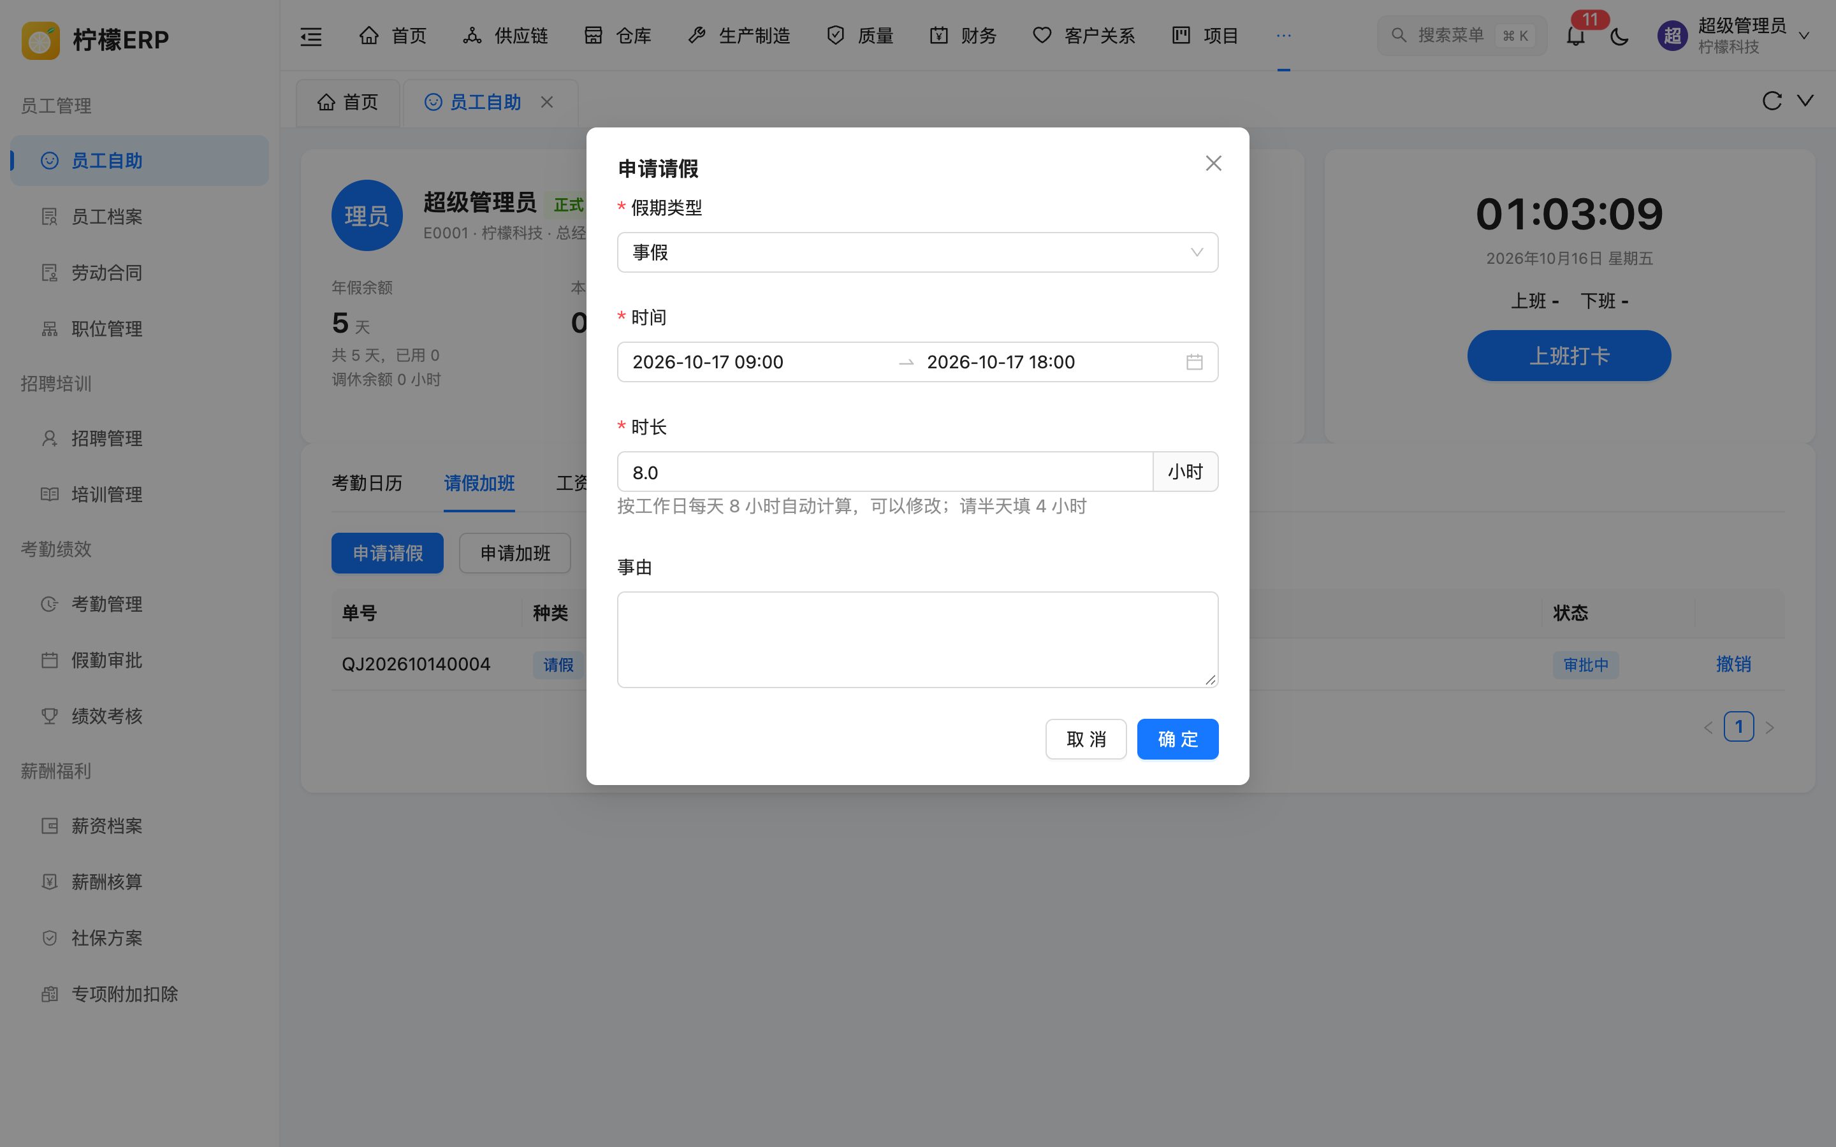The height and width of the screenshot is (1147, 1836).
Task: Open the 供应链 top menu
Action: click(x=506, y=36)
